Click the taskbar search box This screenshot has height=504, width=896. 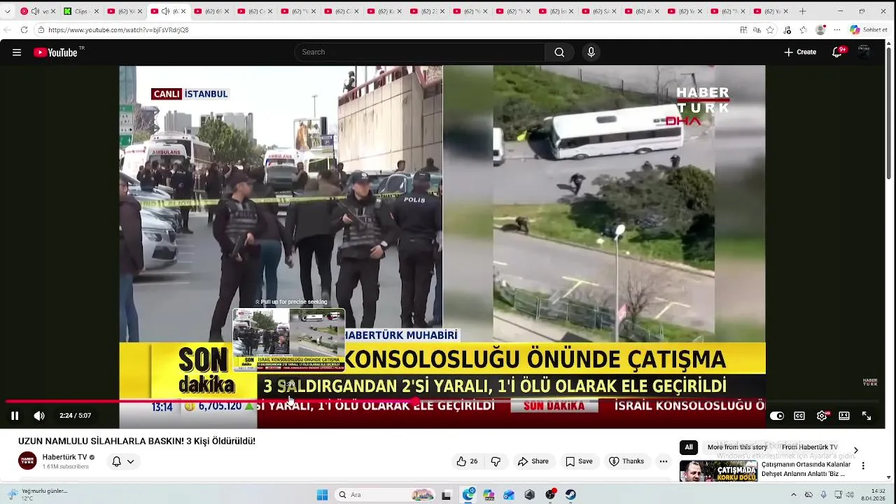[386, 495]
